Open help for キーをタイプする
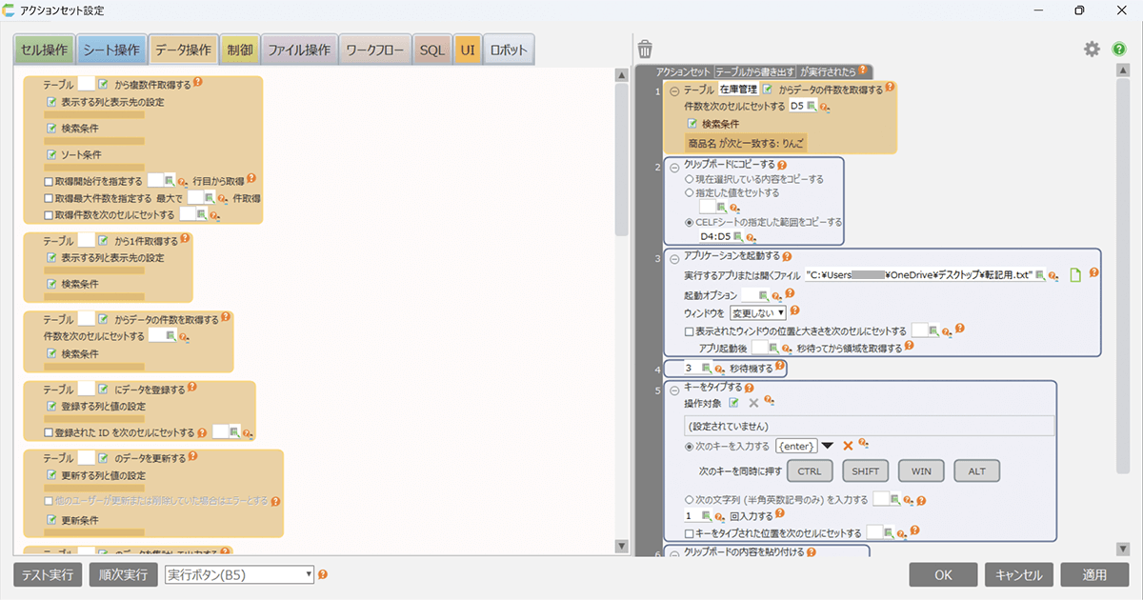Viewport: 1143px width, 600px height. pyautogui.click(x=749, y=388)
